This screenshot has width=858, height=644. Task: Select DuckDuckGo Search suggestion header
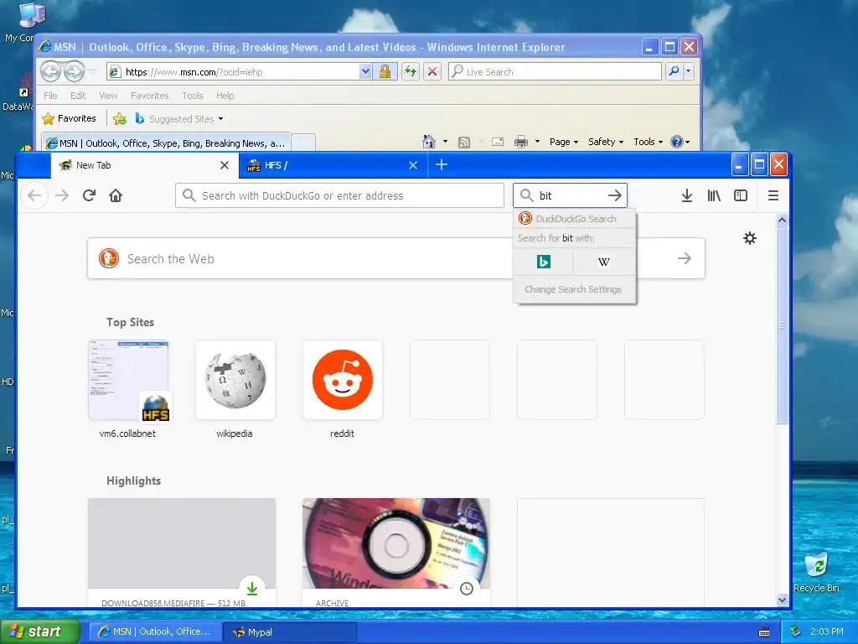tap(575, 219)
